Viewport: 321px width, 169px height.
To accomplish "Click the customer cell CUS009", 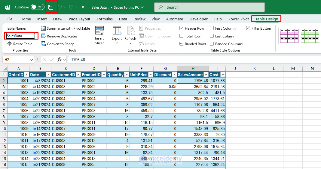I will coord(66,165).
